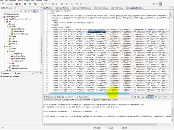Image resolution: width=174 pixels, height=130 pixels.
Task: Select the Starling2D-partie3 project
Action: 13,14
